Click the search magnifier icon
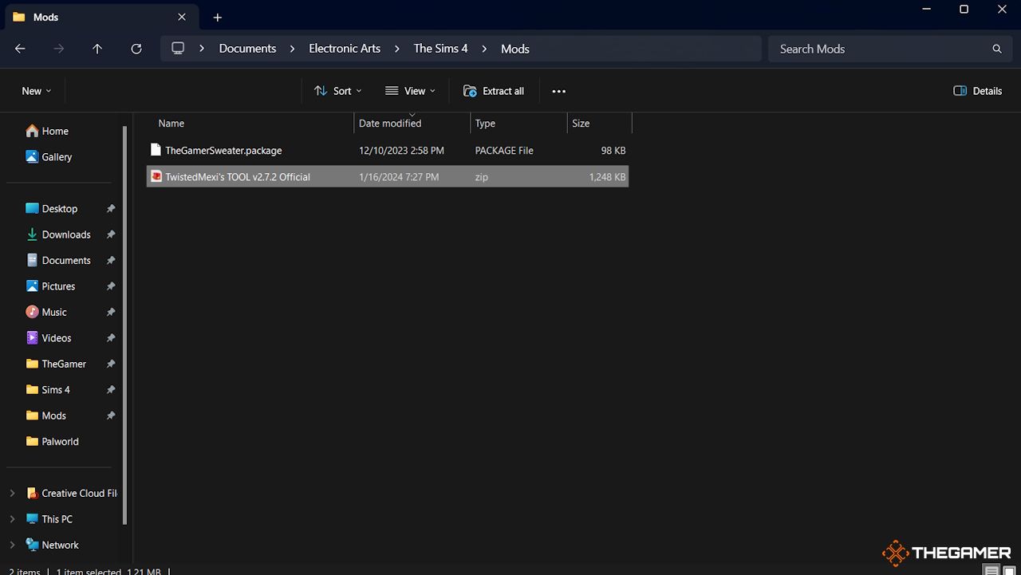 [996, 49]
